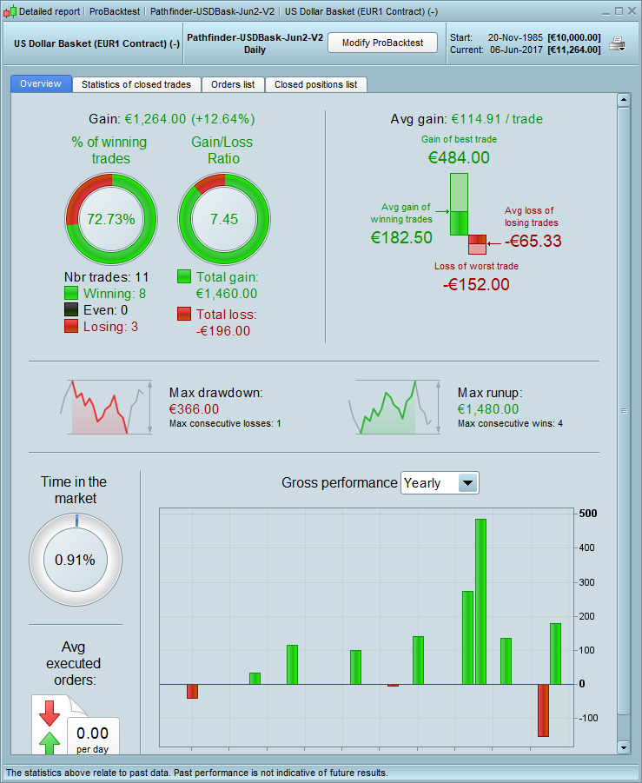
Task: Click the Modify ProBacktest button
Action: point(382,43)
